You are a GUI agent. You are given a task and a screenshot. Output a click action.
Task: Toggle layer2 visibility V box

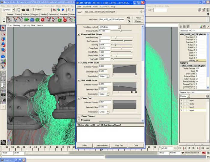[x=181, y=104]
